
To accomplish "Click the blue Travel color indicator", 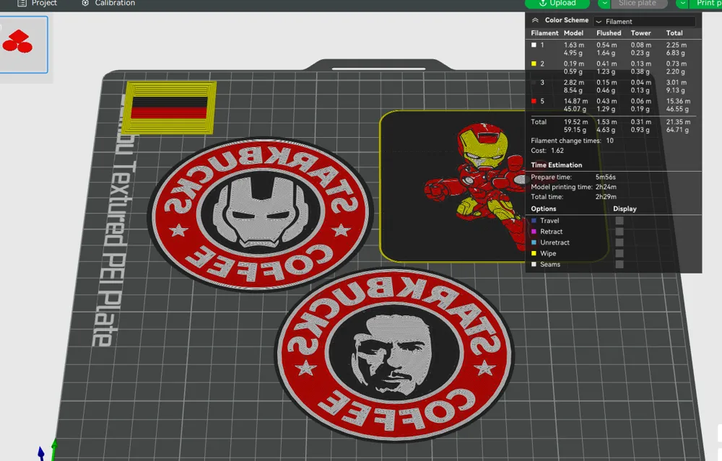I will (x=535, y=221).
